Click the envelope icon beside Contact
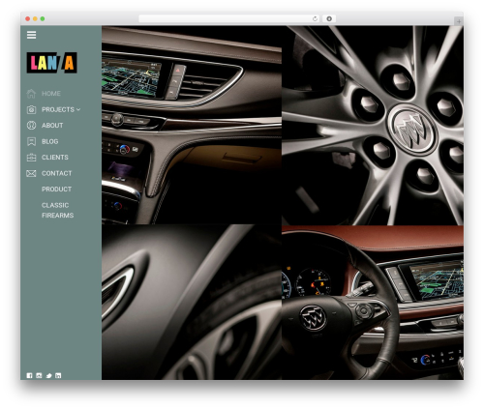This screenshot has height=409, width=484. coord(31,173)
